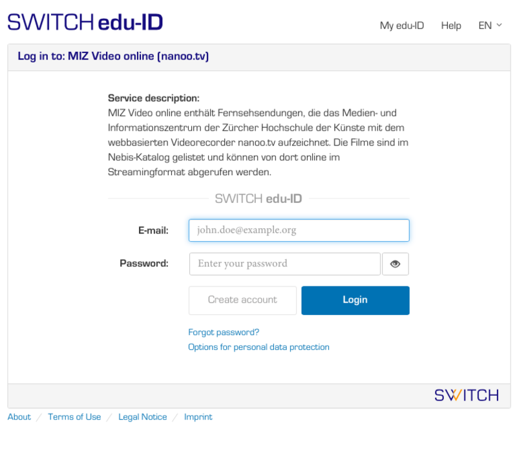Open the Terms of Use footer link
This screenshot has height=450, width=517.
(x=74, y=416)
